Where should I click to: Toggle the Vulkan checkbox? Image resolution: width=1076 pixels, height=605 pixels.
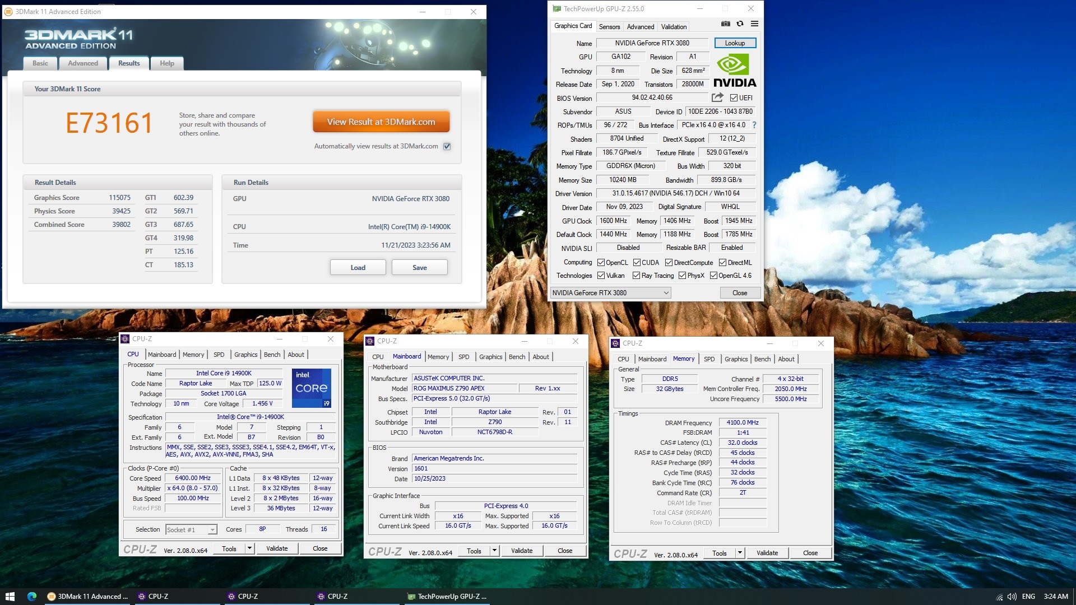click(x=601, y=276)
